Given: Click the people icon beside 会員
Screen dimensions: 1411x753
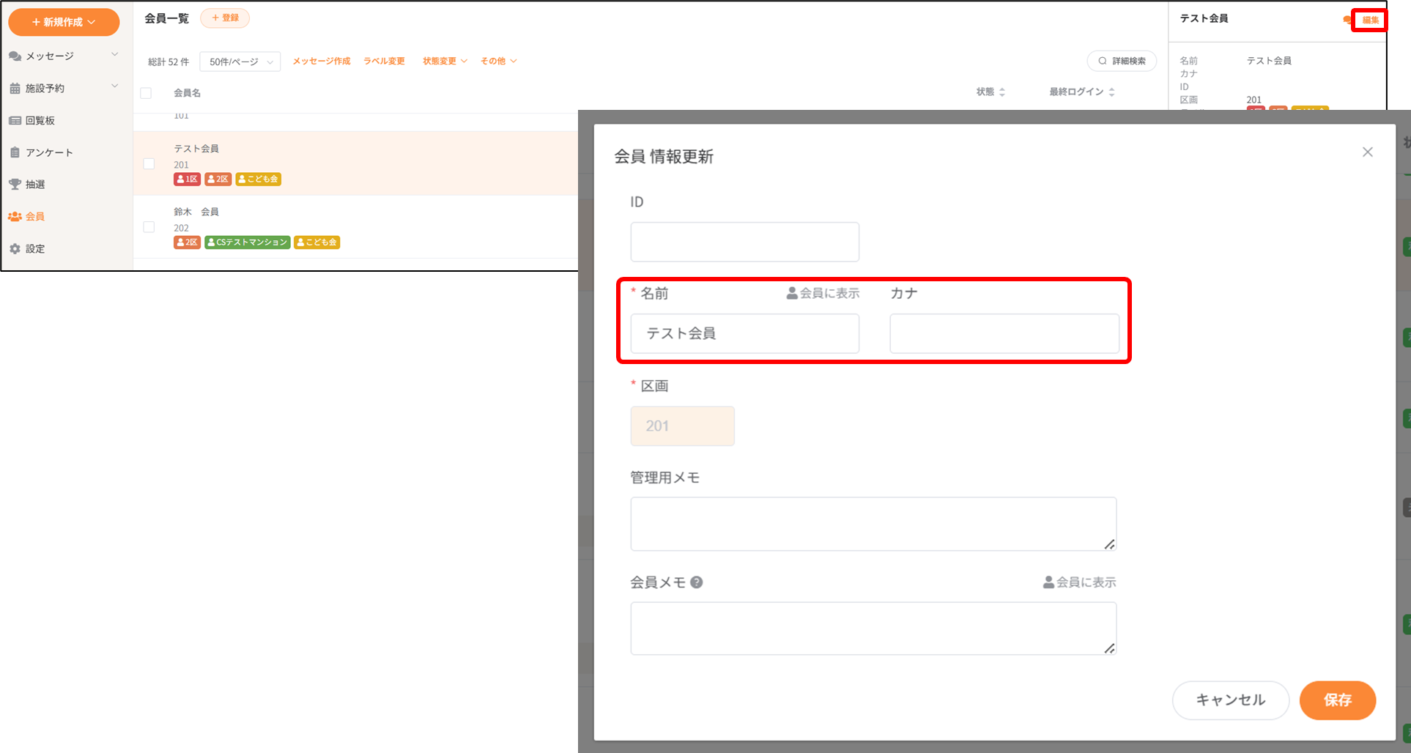Looking at the screenshot, I should click(15, 217).
